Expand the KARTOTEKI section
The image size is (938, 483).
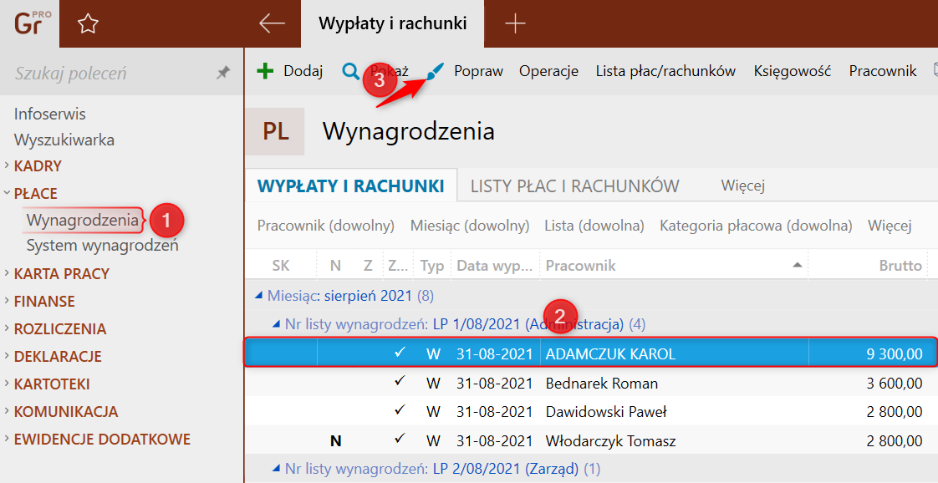coord(52,384)
